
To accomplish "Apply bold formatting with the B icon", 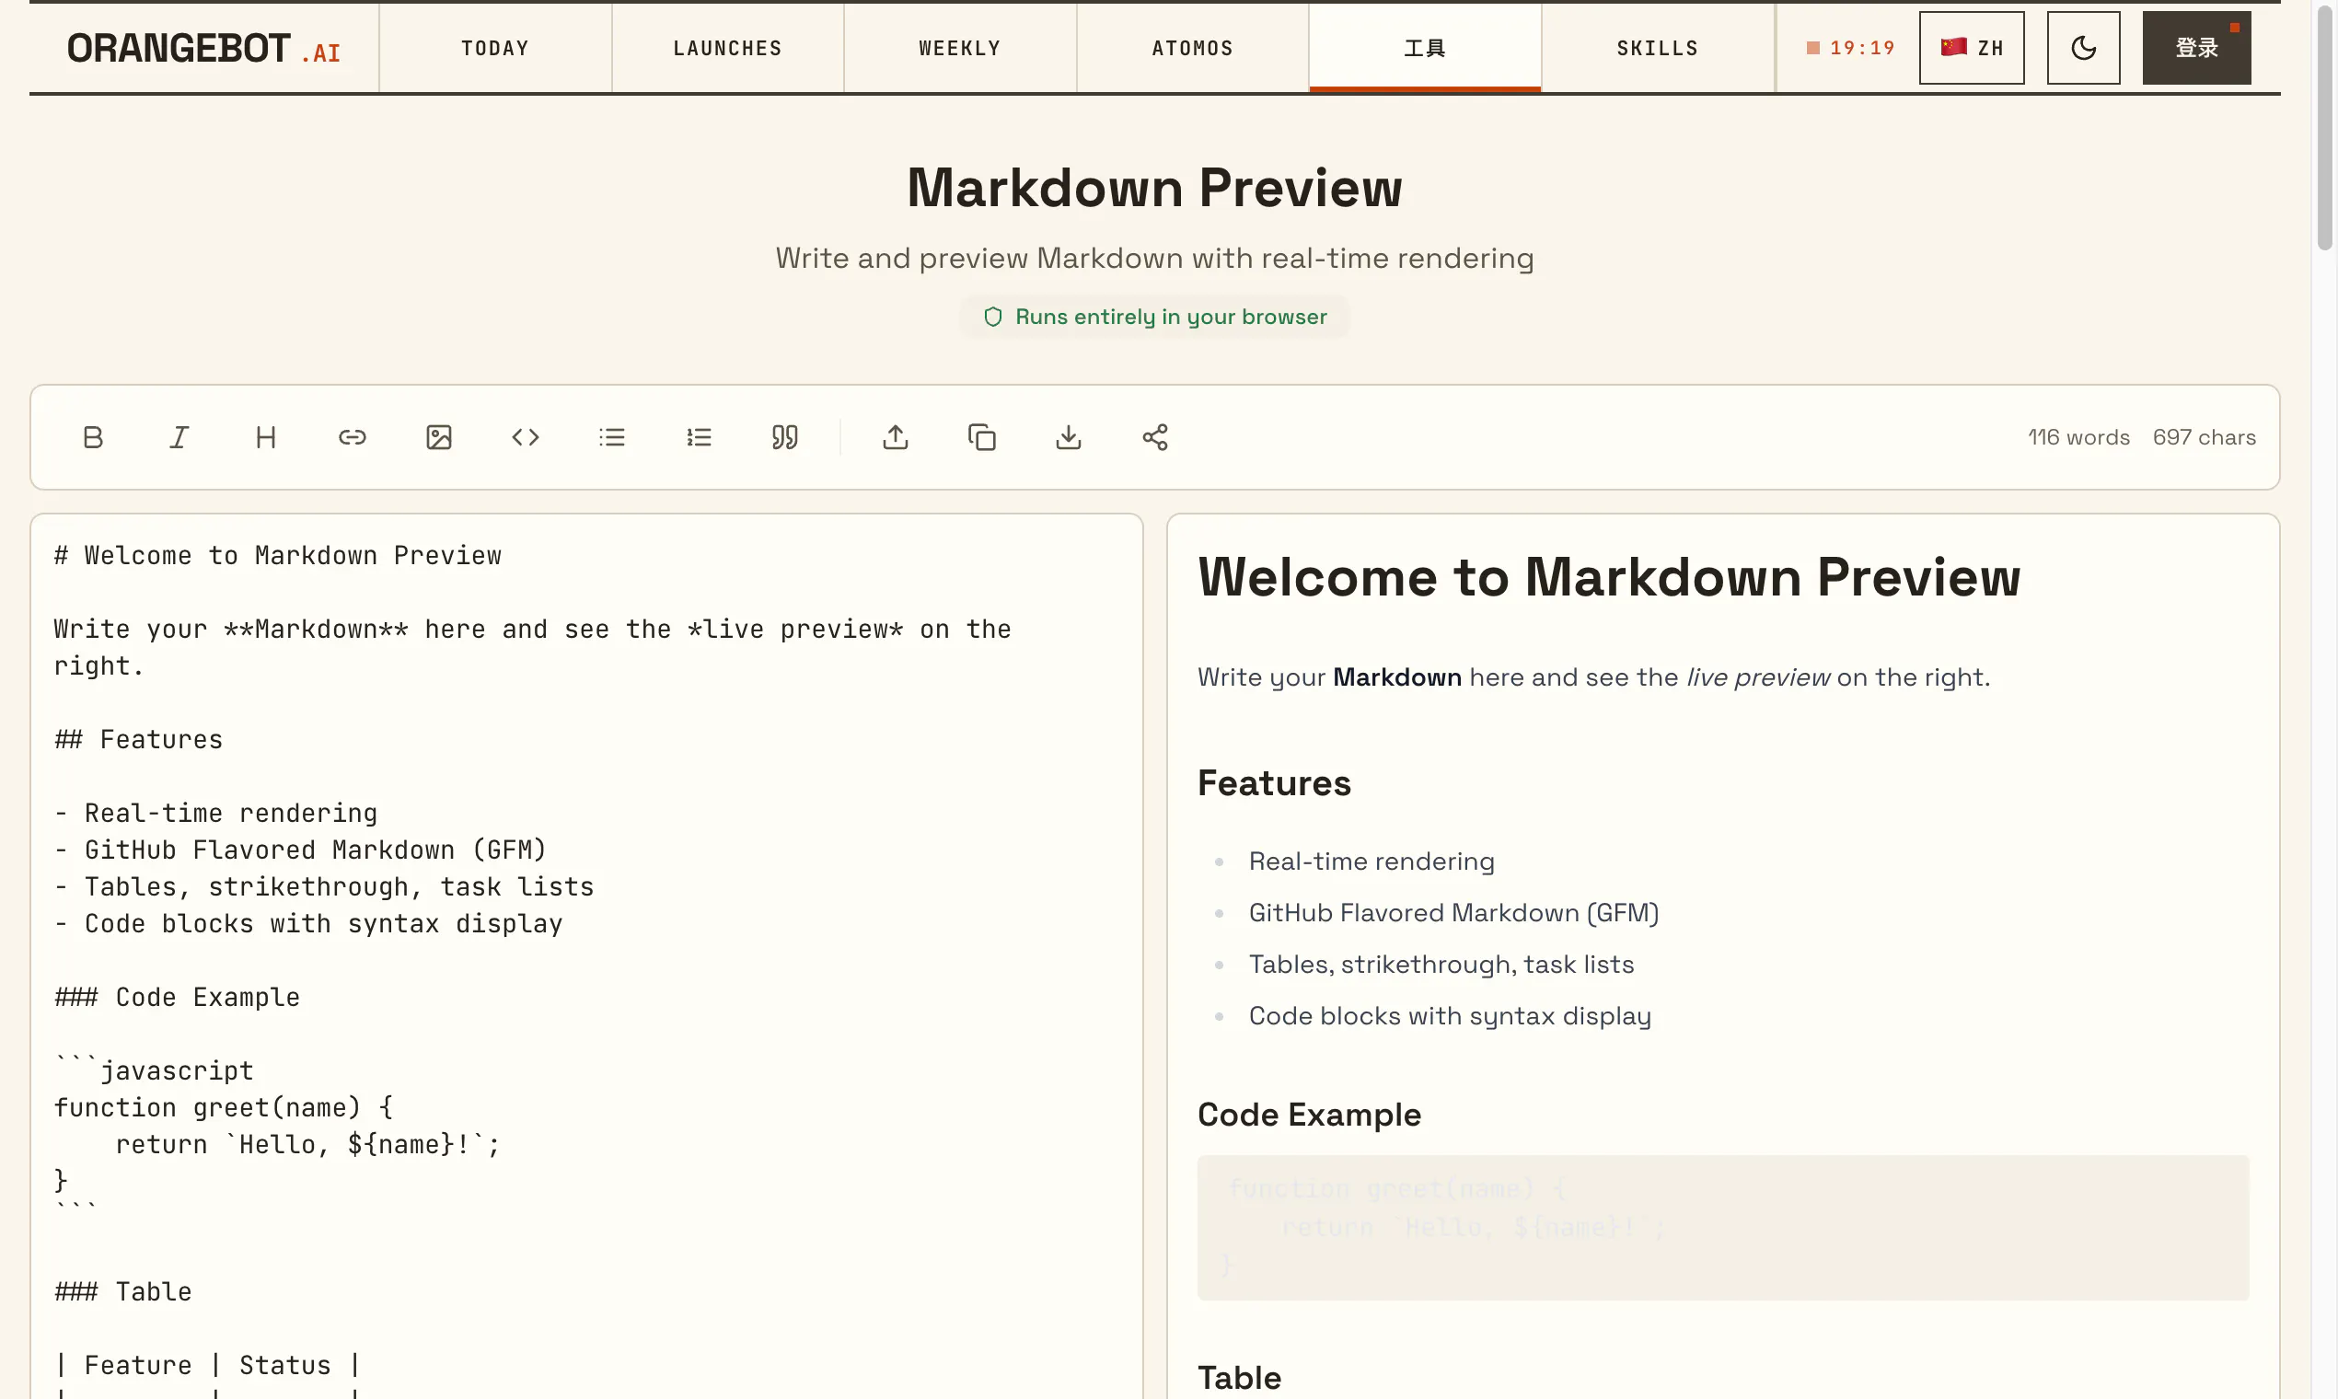I will (92, 437).
